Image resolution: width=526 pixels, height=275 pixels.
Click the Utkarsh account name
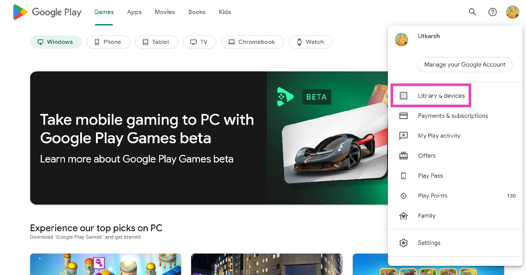pyautogui.click(x=429, y=36)
